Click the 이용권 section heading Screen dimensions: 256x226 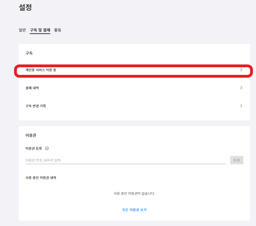[31, 135]
